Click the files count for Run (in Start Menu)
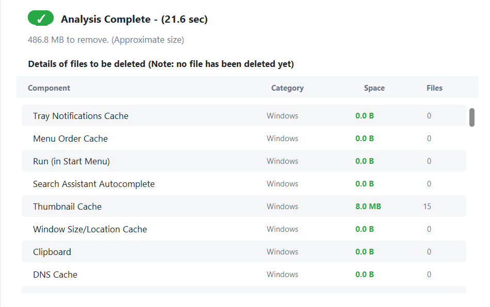 point(429,161)
